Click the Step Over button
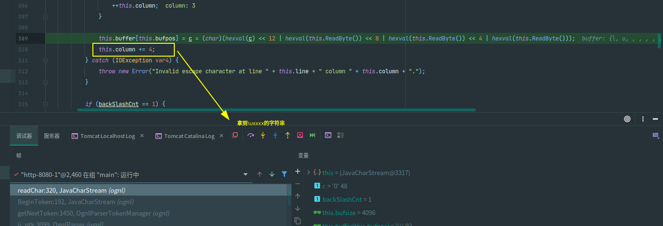Viewport: 663px width, 226px height. click(251, 136)
